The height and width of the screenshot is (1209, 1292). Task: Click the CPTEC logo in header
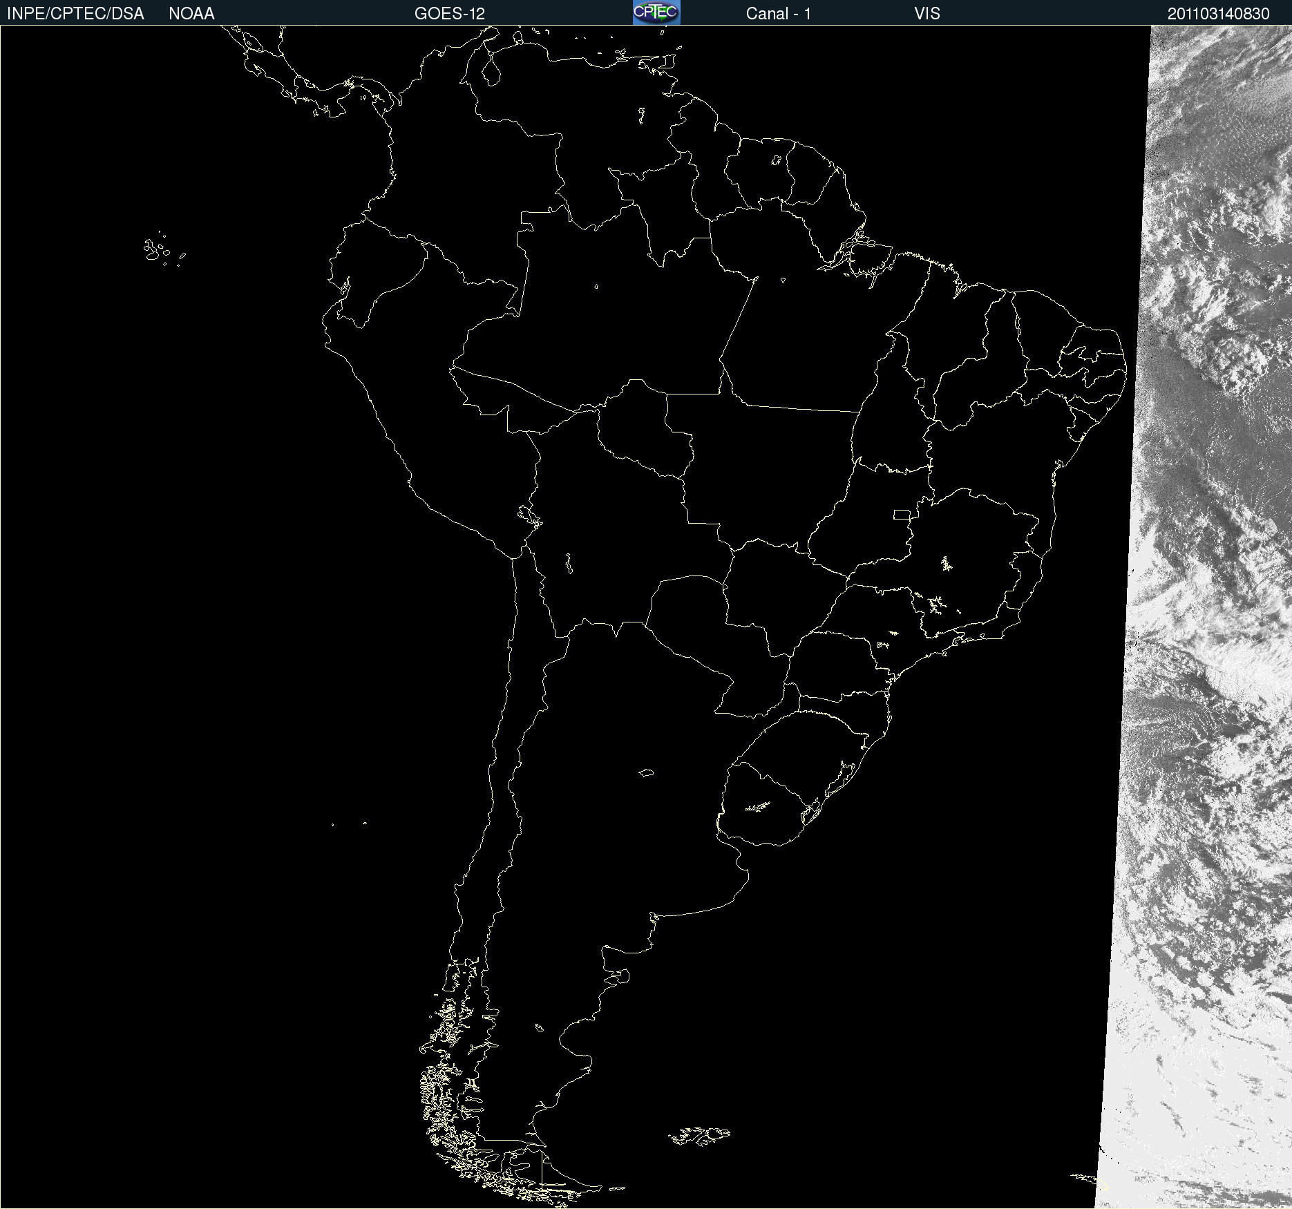click(x=656, y=12)
